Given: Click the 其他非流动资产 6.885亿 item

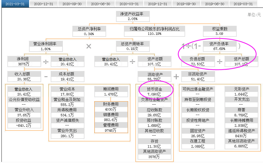Looking at the screenshot, I should 242,144.
